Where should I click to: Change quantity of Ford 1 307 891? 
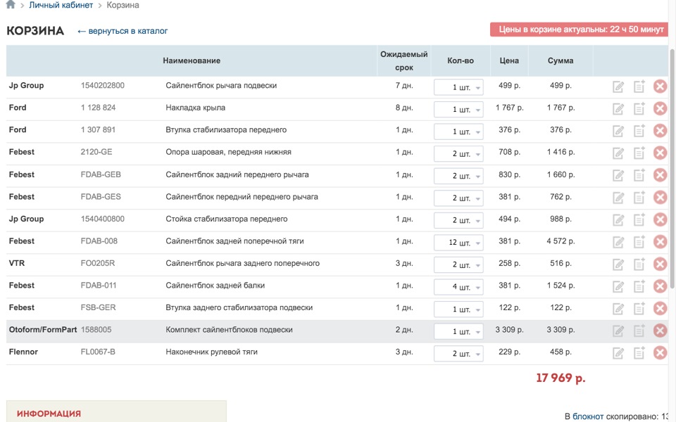click(x=458, y=132)
